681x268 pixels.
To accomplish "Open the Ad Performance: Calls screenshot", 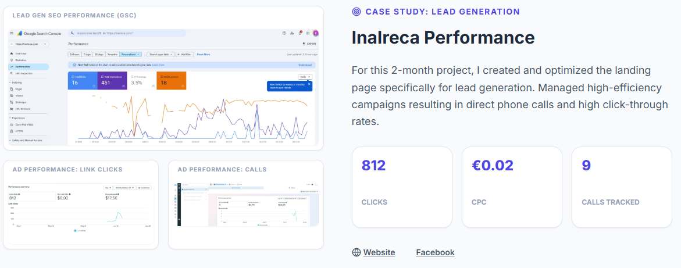I will click(x=248, y=205).
